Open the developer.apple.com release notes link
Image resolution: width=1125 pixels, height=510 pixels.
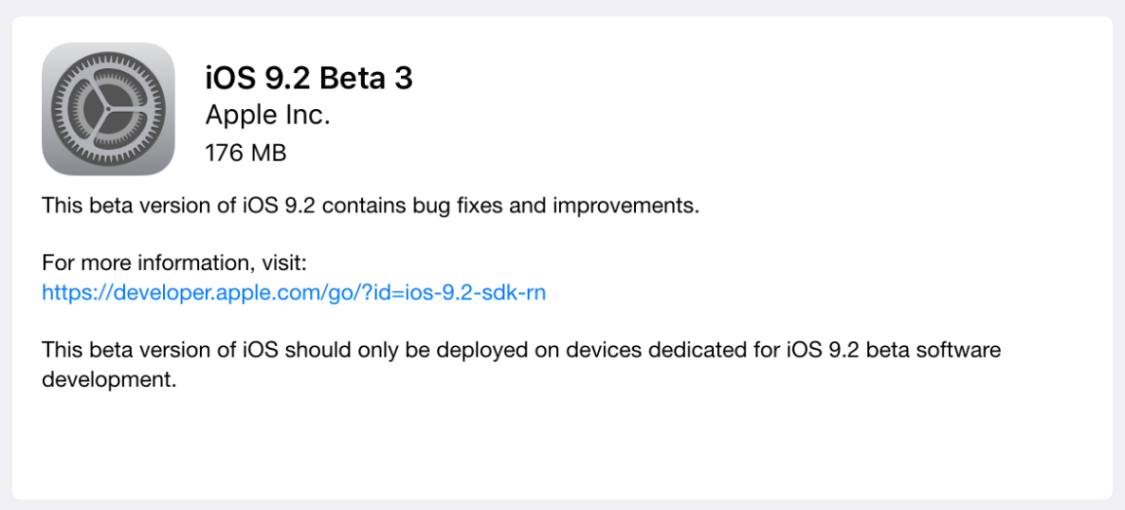[x=293, y=292]
